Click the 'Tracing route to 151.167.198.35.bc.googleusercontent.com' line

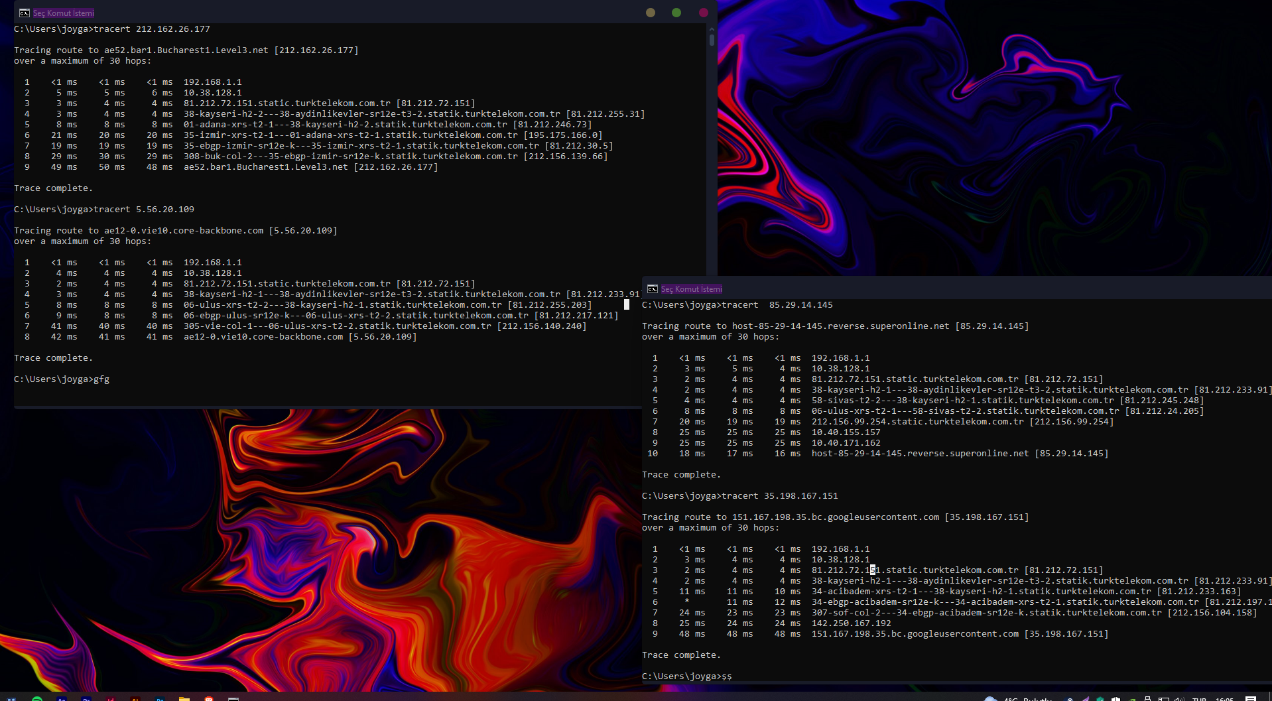(836, 517)
